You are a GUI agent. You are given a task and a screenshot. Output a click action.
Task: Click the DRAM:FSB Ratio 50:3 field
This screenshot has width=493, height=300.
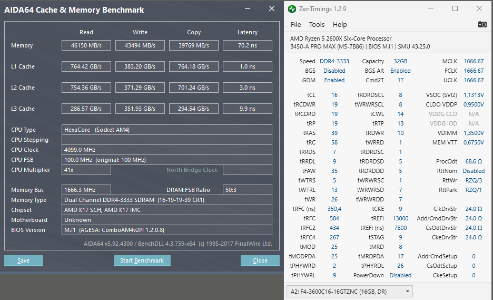[x=248, y=190]
